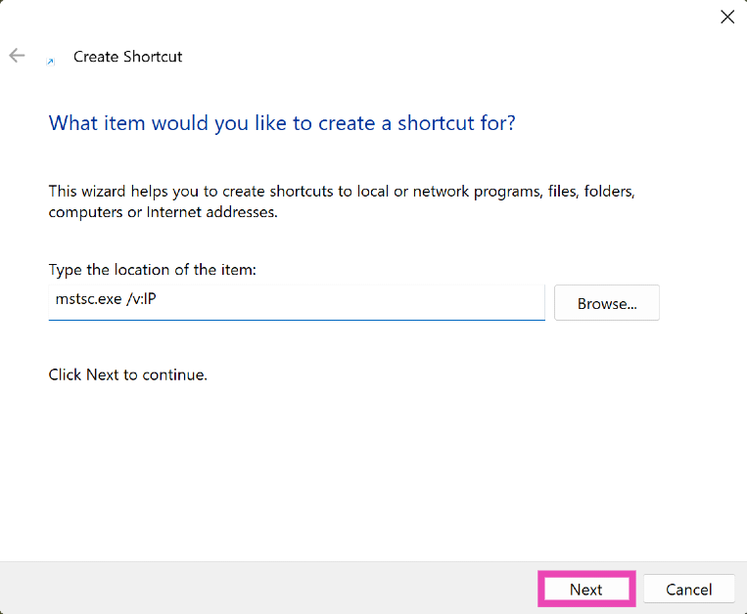Close the Create Shortcut dialog window
Image resolution: width=747 pixels, height=614 pixels.
pos(726,17)
